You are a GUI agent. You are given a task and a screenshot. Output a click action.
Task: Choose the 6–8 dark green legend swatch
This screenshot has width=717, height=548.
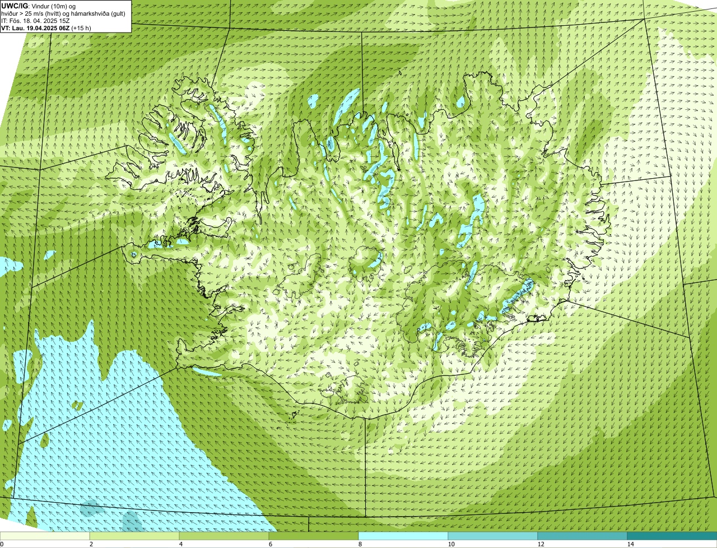[314, 536]
